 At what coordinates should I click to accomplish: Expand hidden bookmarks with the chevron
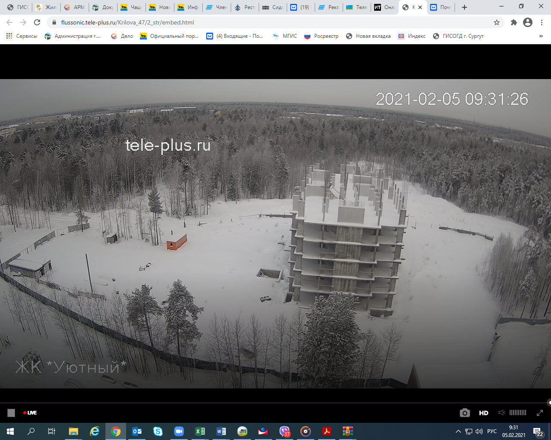541,36
